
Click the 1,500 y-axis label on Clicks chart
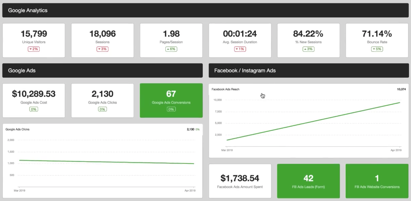coord(11,152)
